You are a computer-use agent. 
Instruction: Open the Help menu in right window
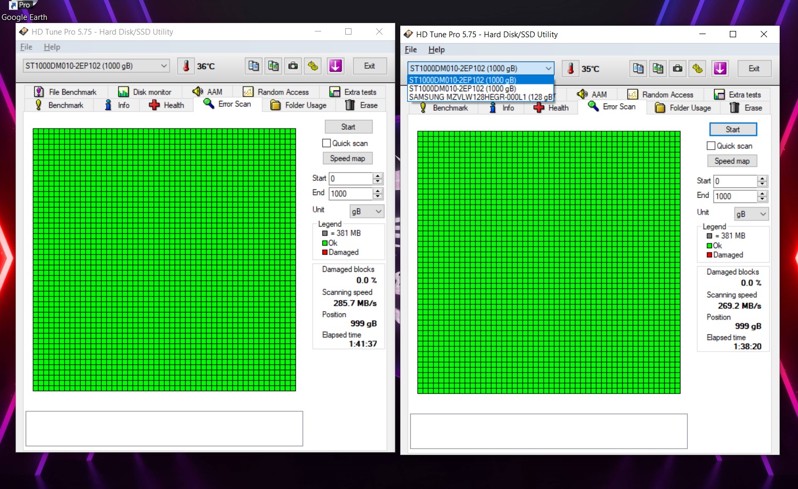(x=436, y=50)
